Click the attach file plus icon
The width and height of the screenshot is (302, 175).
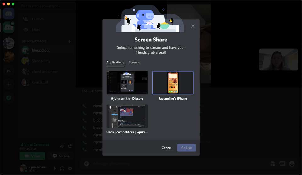click(x=87, y=164)
